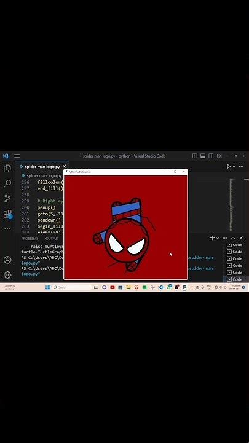The image size is (249, 443).
Task: Open the Source Control view
Action: 7,199
